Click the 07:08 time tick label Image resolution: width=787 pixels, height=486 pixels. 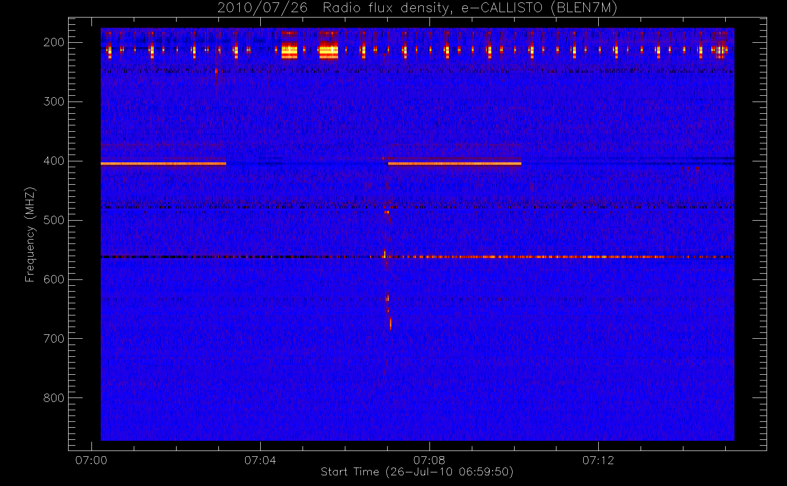429,460
